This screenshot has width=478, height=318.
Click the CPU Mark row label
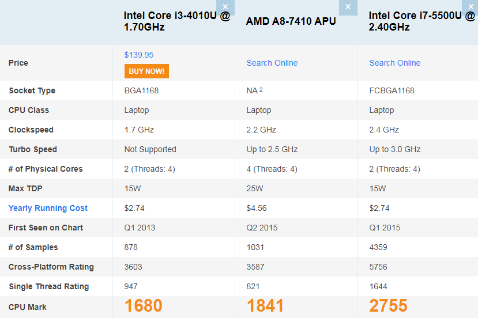tap(28, 307)
